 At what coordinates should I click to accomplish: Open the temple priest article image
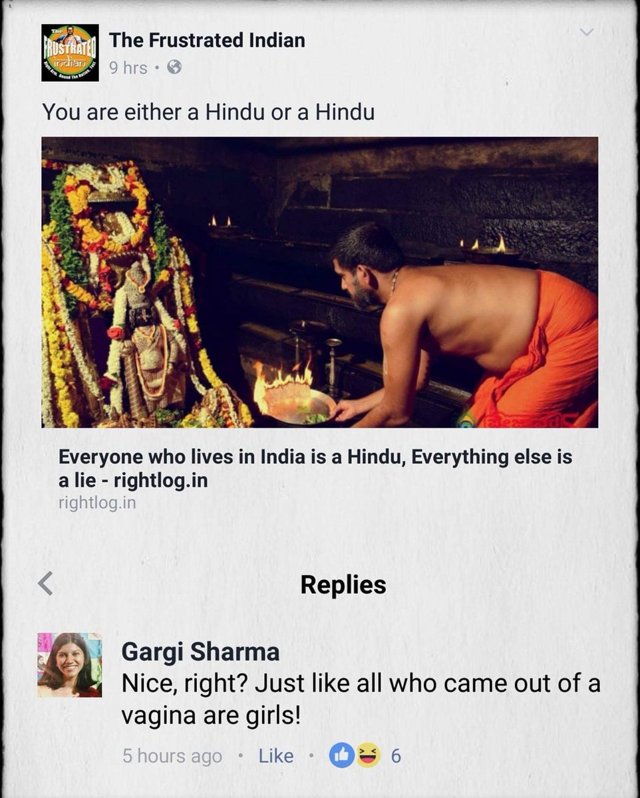click(319, 282)
